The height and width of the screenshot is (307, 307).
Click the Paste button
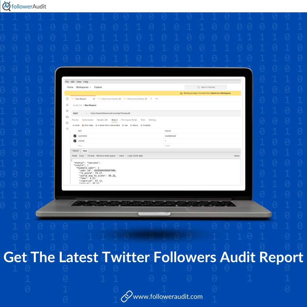click(x=74, y=156)
